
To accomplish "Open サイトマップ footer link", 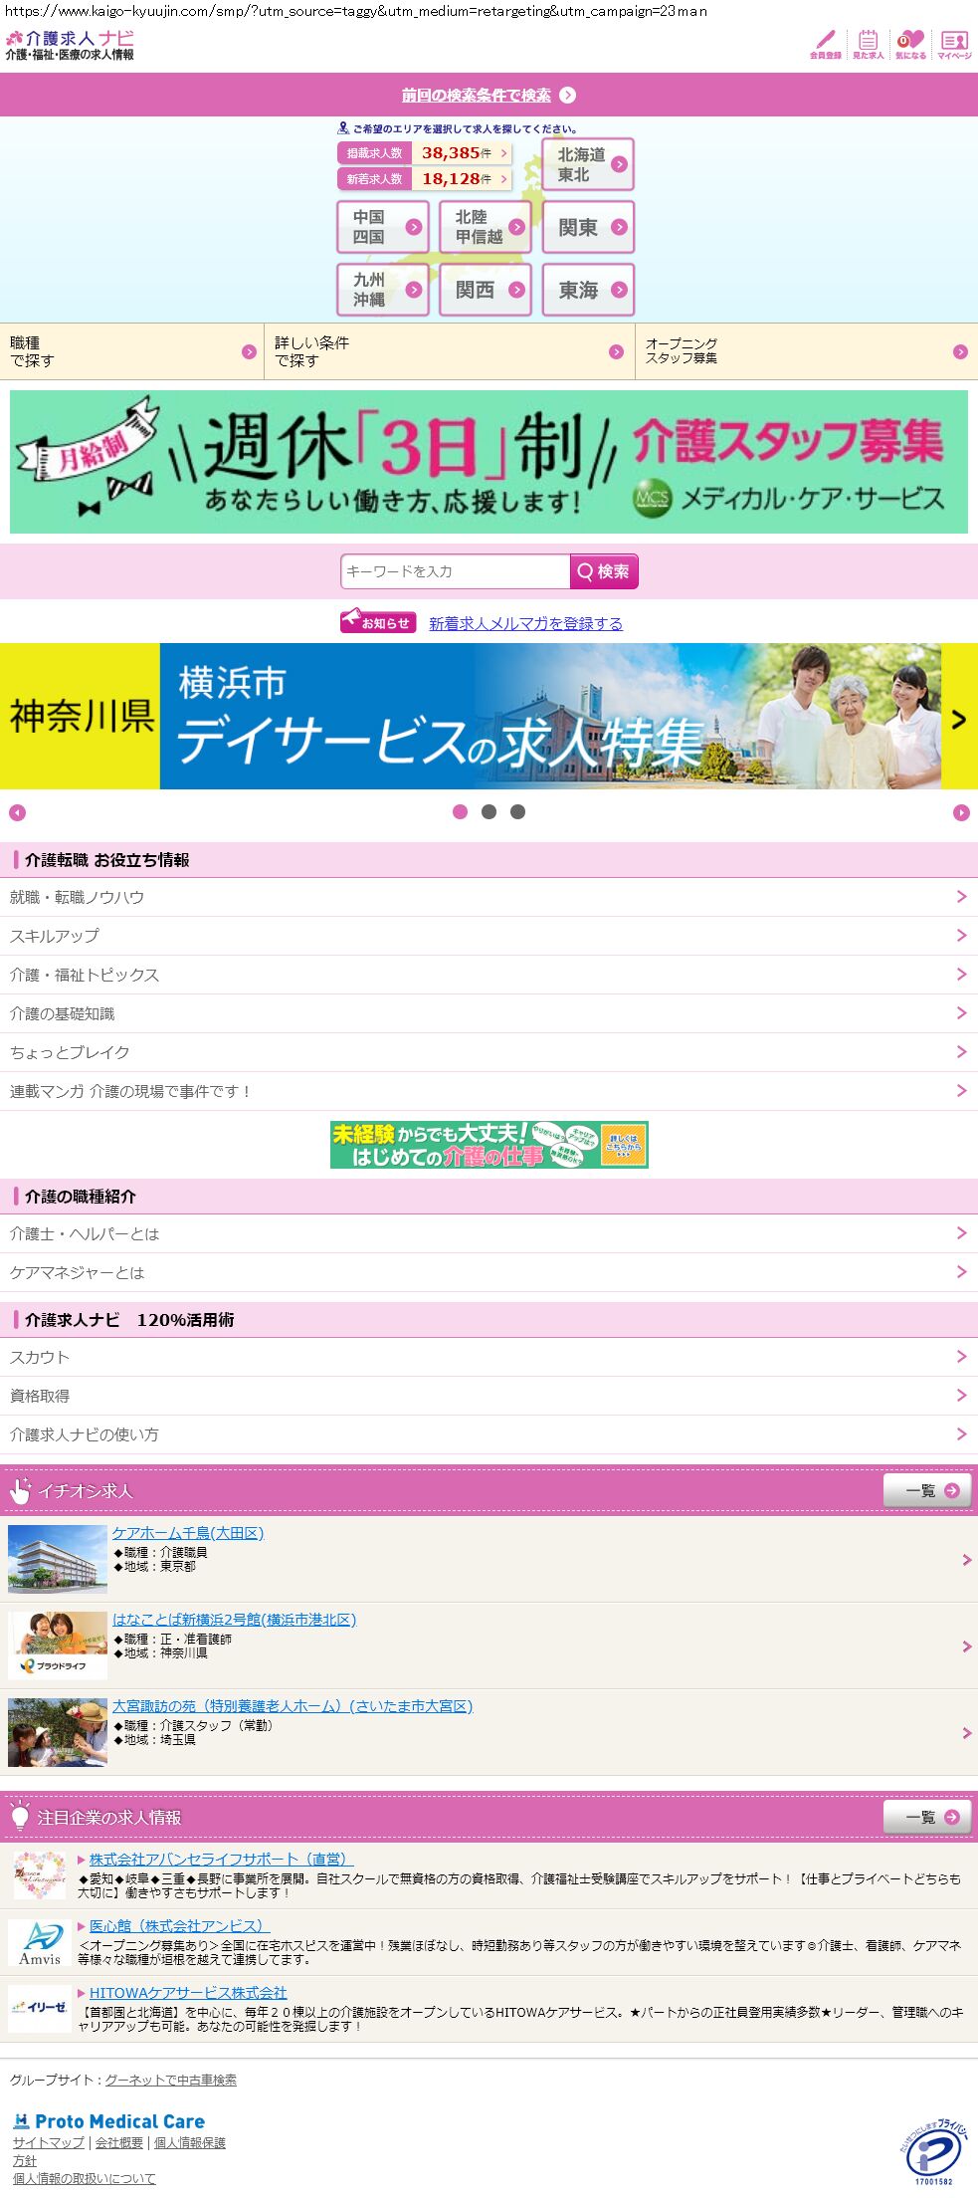I will (49, 2142).
